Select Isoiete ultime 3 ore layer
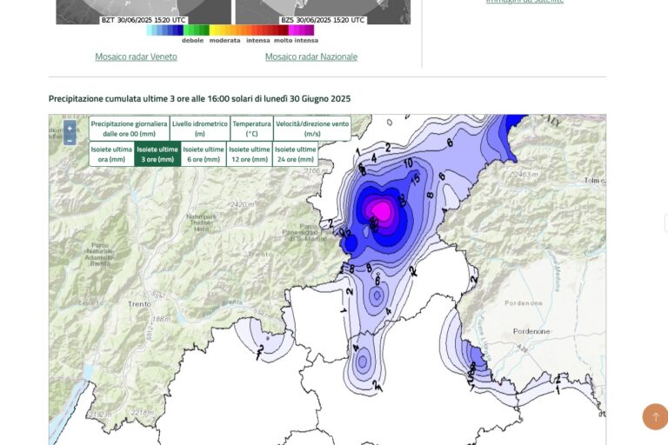The image size is (668, 445). [x=157, y=155]
